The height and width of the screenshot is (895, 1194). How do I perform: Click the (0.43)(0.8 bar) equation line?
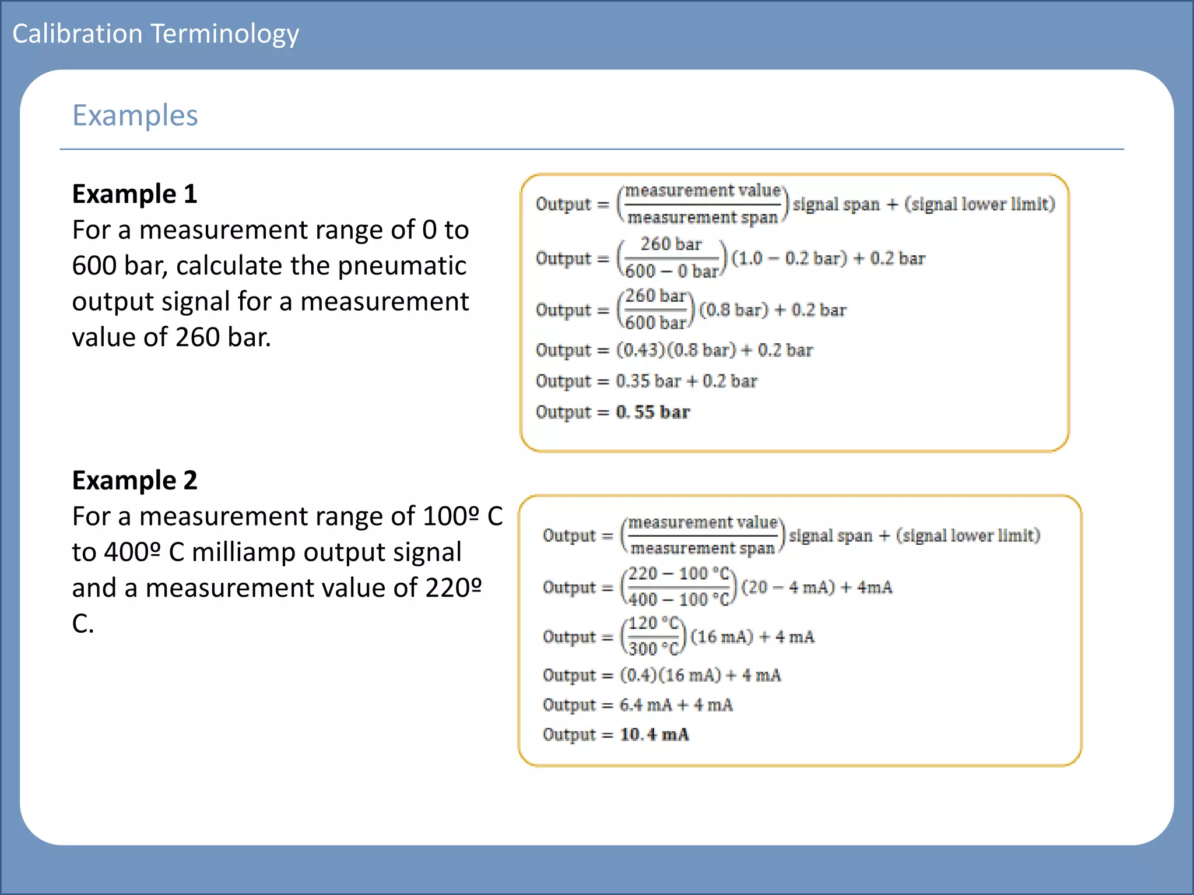pyautogui.click(x=674, y=350)
